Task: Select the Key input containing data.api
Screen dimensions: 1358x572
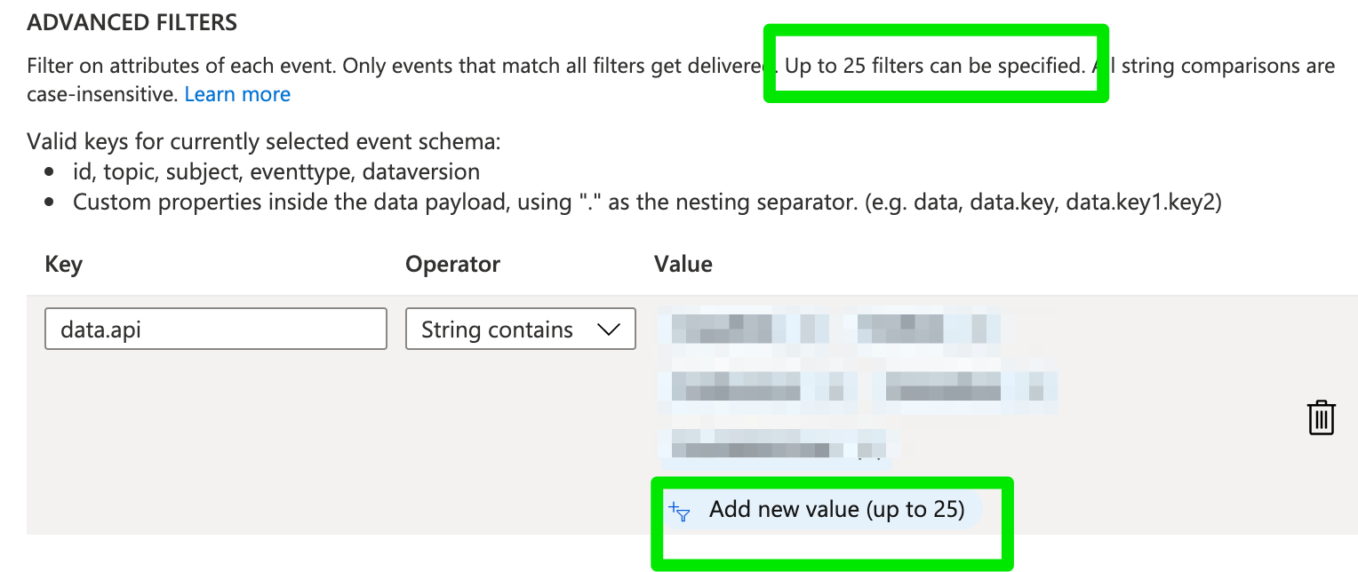Action: pyautogui.click(x=215, y=329)
